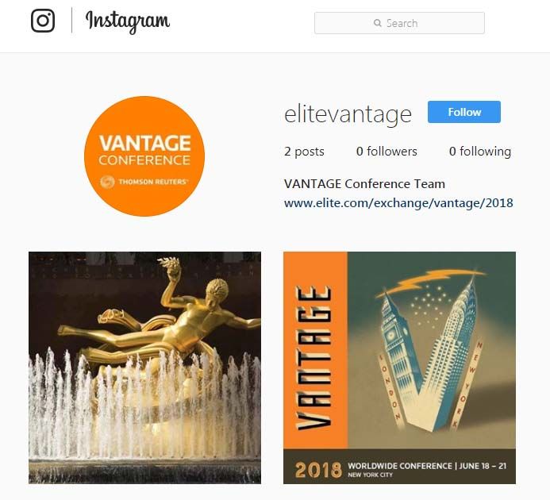This screenshot has height=500, width=550.
Task: Open the 0 followers list
Action: [x=387, y=152]
